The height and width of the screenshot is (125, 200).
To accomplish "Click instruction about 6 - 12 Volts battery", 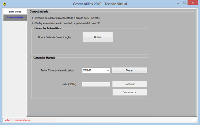I will coord(65,18).
